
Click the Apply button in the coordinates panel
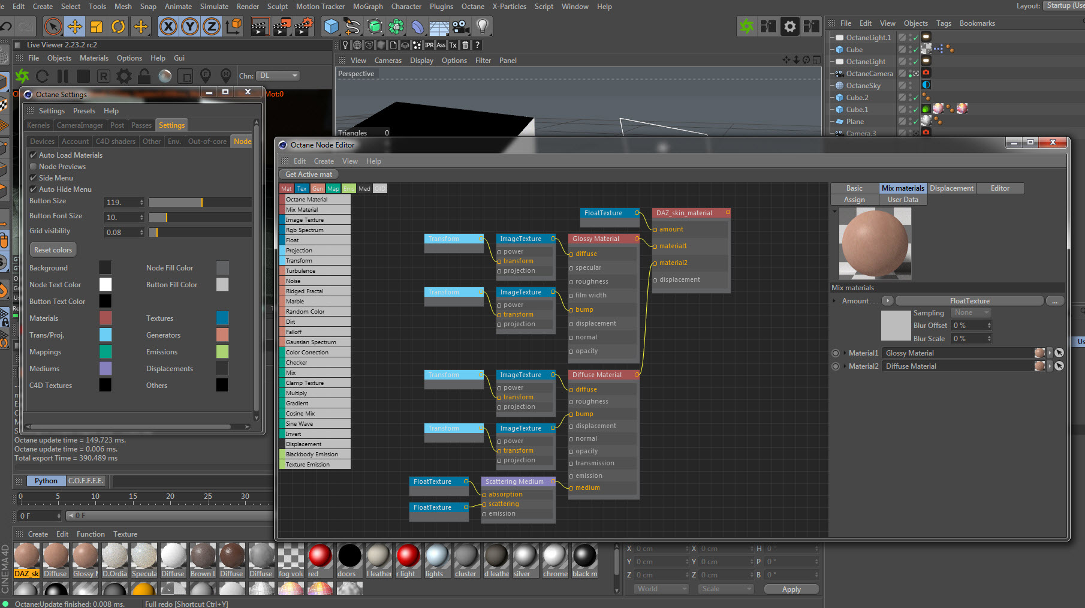[x=791, y=589]
